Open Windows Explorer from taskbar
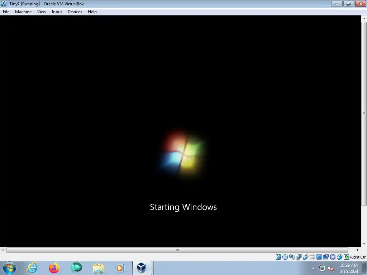Image resolution: width=367 pixels, height=275 pixels. point(99,268)
